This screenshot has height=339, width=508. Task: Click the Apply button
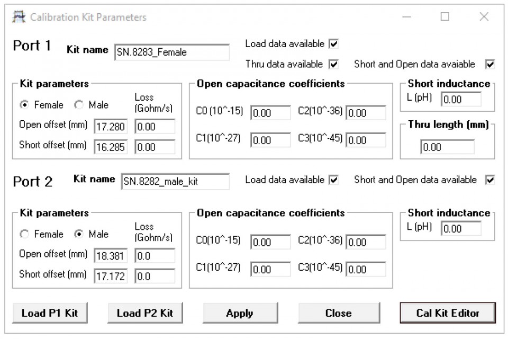239,313
